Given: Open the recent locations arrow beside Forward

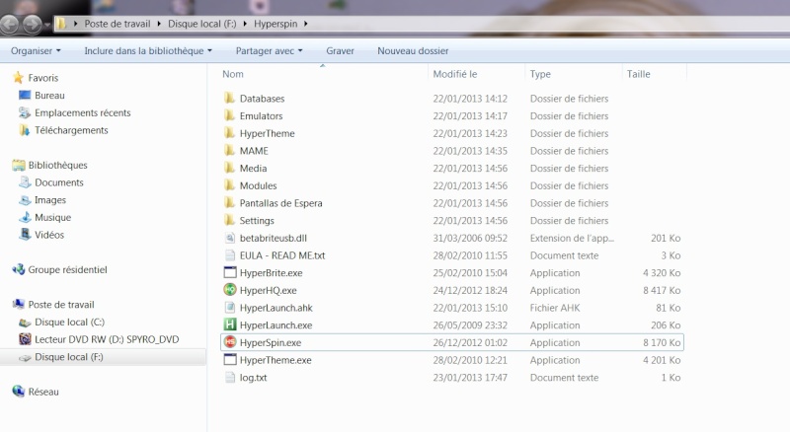Looking at the screenshot, I should pyautogui.click(x=47, y=25).
